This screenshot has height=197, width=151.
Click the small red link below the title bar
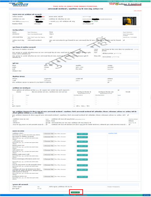(x=137, y=11)
